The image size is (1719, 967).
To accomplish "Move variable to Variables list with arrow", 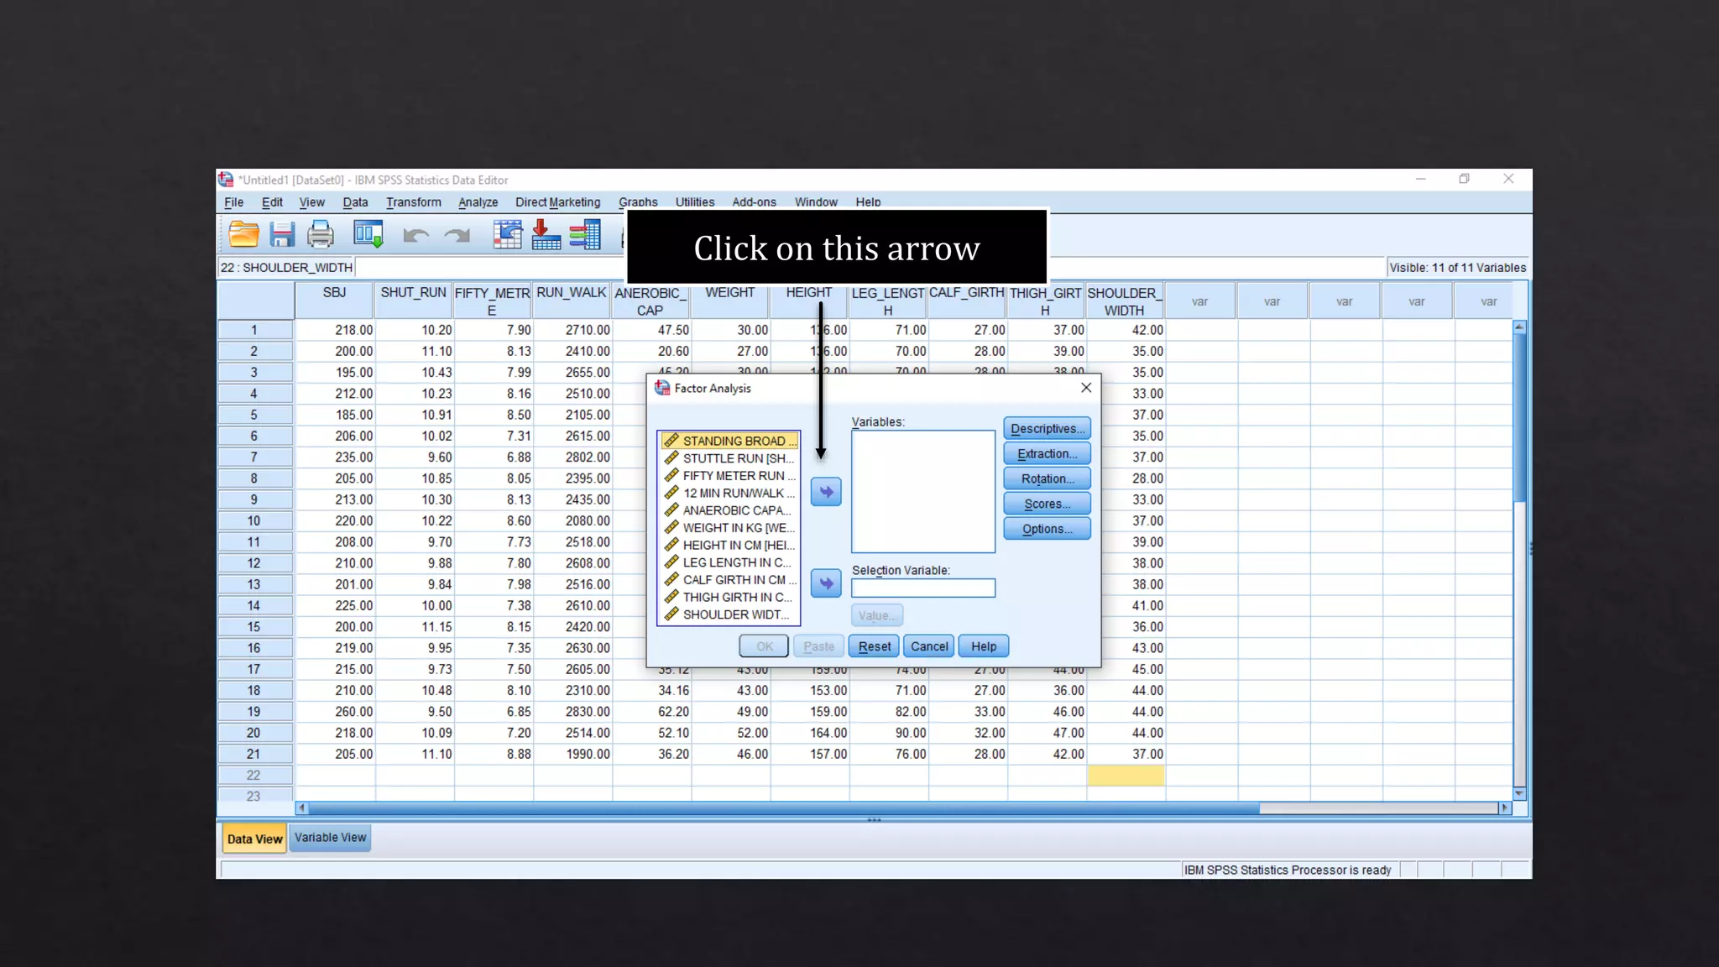I will [826, 492].
